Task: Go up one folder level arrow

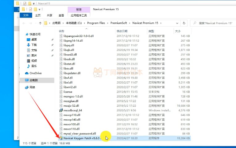Action: point(40,23)
